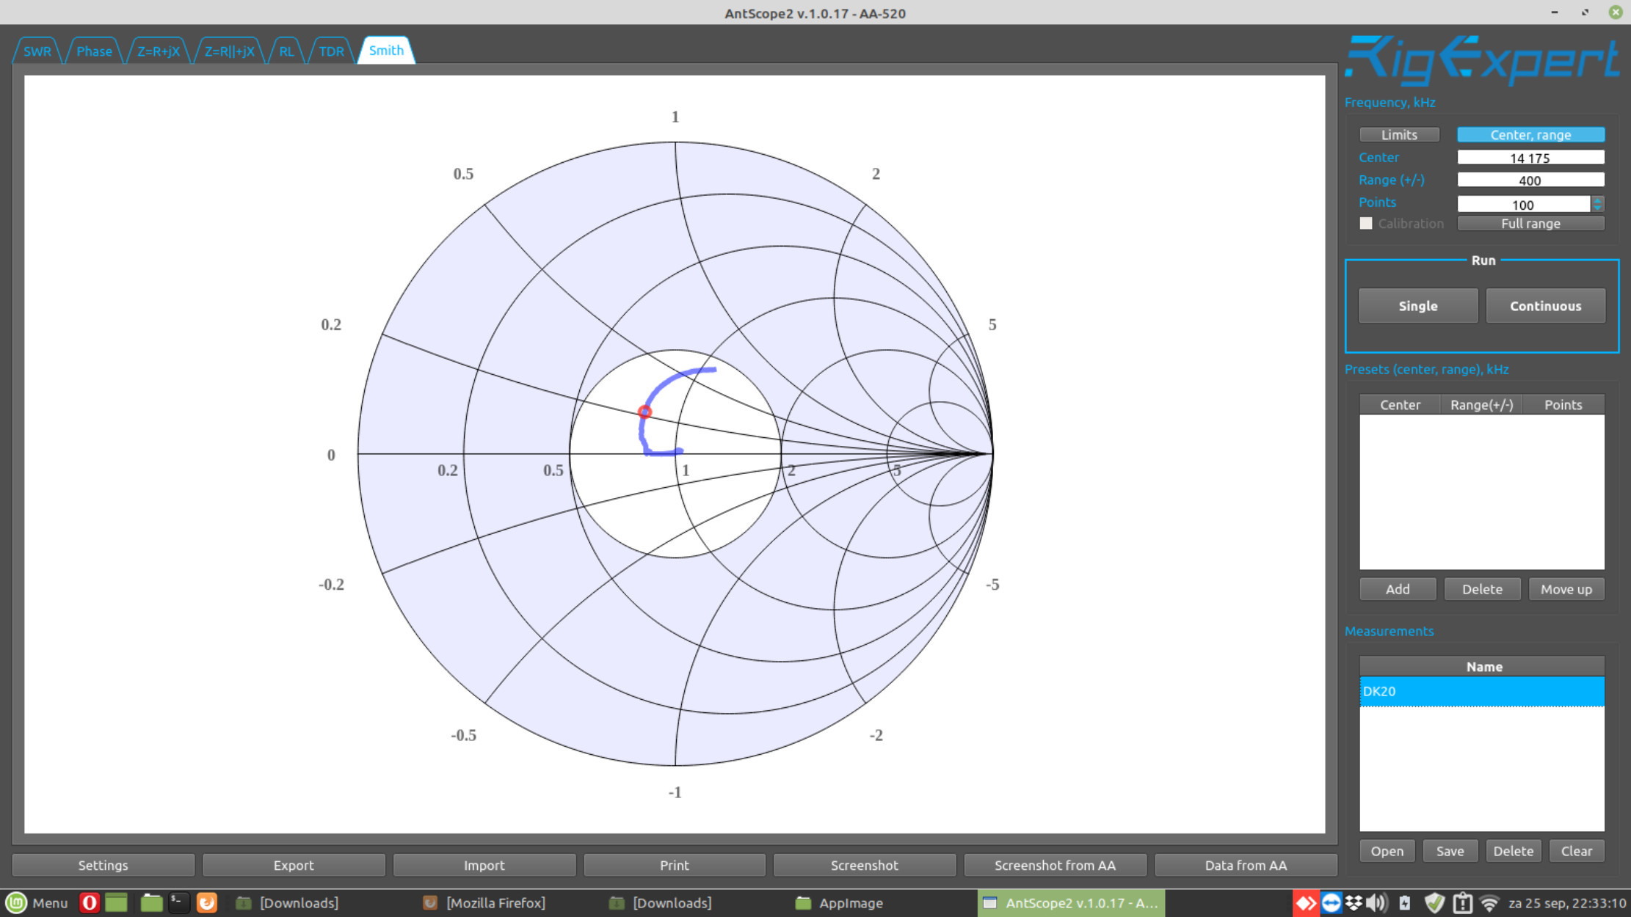Increase Points value with spinner arrow
This screenshot has height=917, width=1631.
(x=1597, y=200)
